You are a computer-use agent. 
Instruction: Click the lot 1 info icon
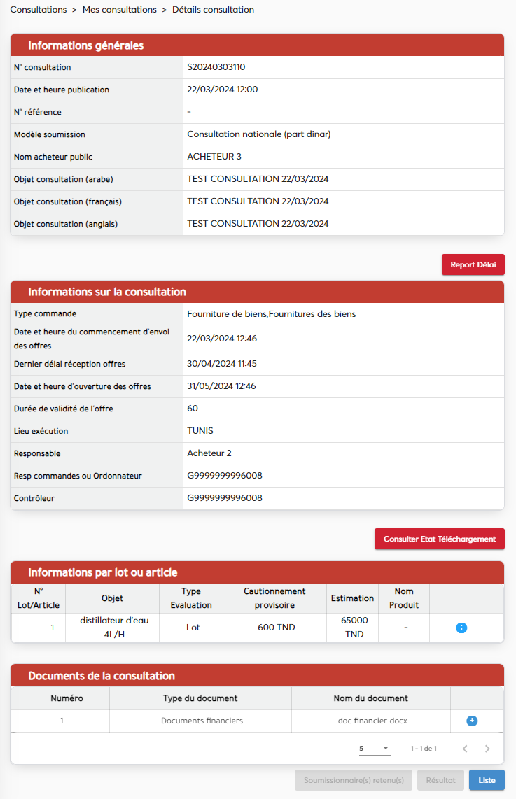(461, 628)
